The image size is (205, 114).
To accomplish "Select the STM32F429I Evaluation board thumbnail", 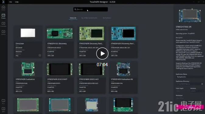I will coord(28,69).
